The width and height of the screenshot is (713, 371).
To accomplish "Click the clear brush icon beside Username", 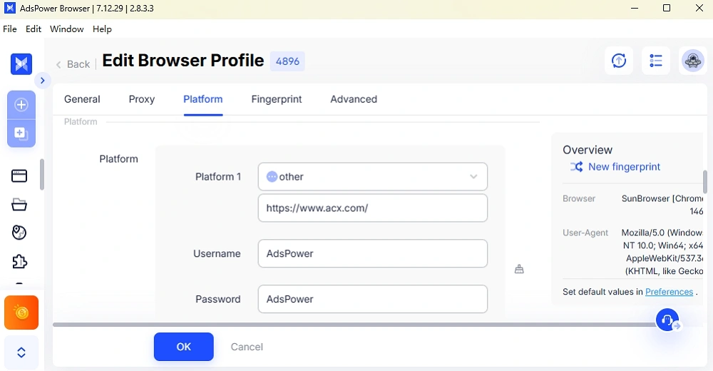I will click(519, 269).
